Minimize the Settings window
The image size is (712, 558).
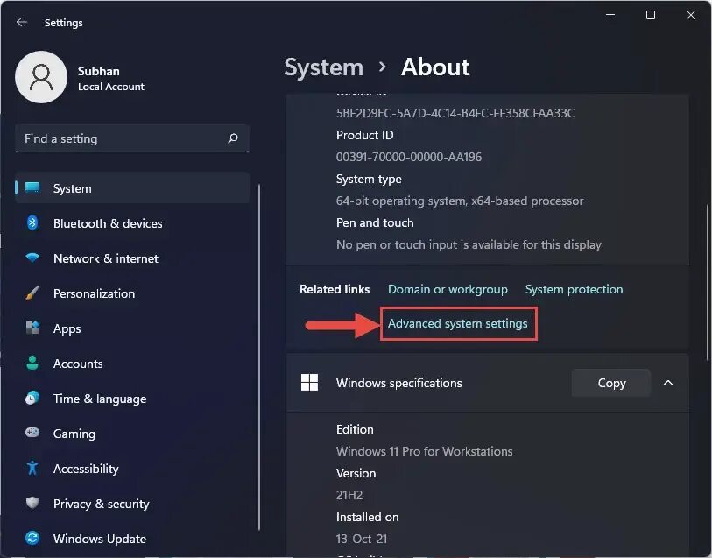click(610, 15)
